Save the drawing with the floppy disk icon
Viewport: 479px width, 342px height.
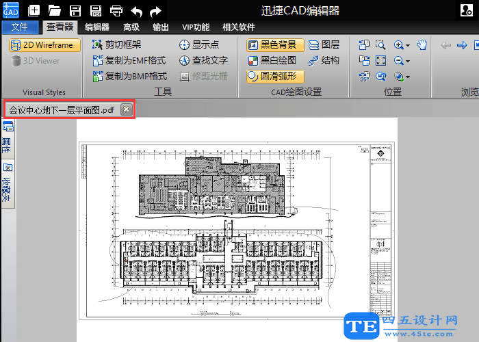[75, 11]
